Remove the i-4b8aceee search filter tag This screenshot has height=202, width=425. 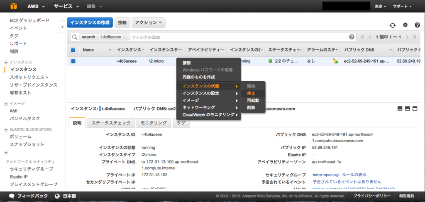(125, 37)
